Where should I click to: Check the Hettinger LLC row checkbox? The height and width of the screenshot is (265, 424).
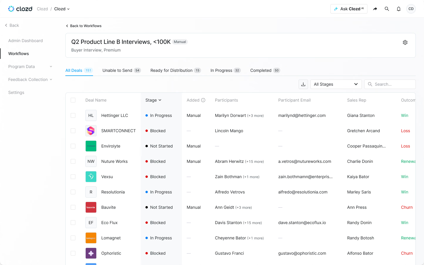(73, 115)
